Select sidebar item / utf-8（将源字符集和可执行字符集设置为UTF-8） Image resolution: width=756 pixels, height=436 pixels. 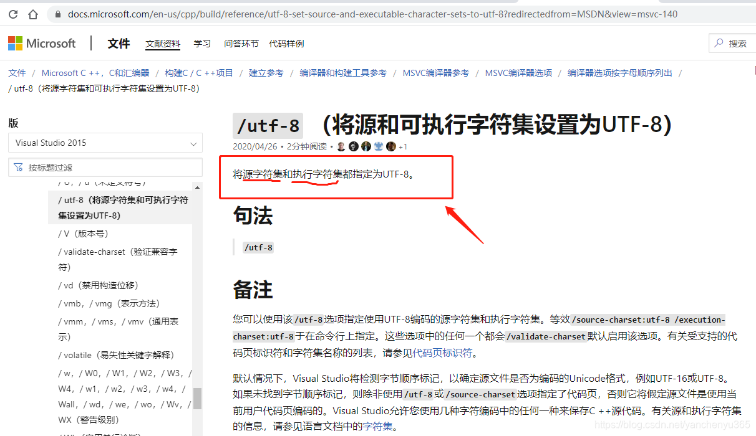[x=120, y=208]
